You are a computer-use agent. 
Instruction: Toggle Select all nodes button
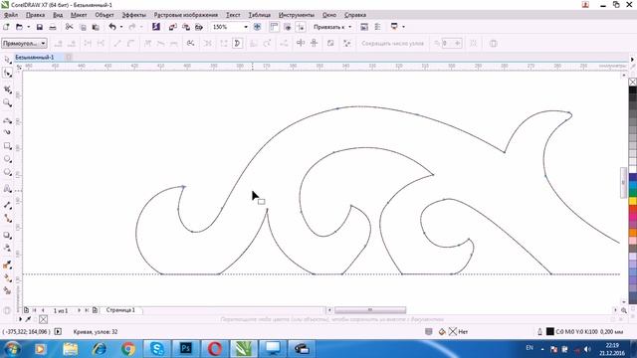pos(347,43)
